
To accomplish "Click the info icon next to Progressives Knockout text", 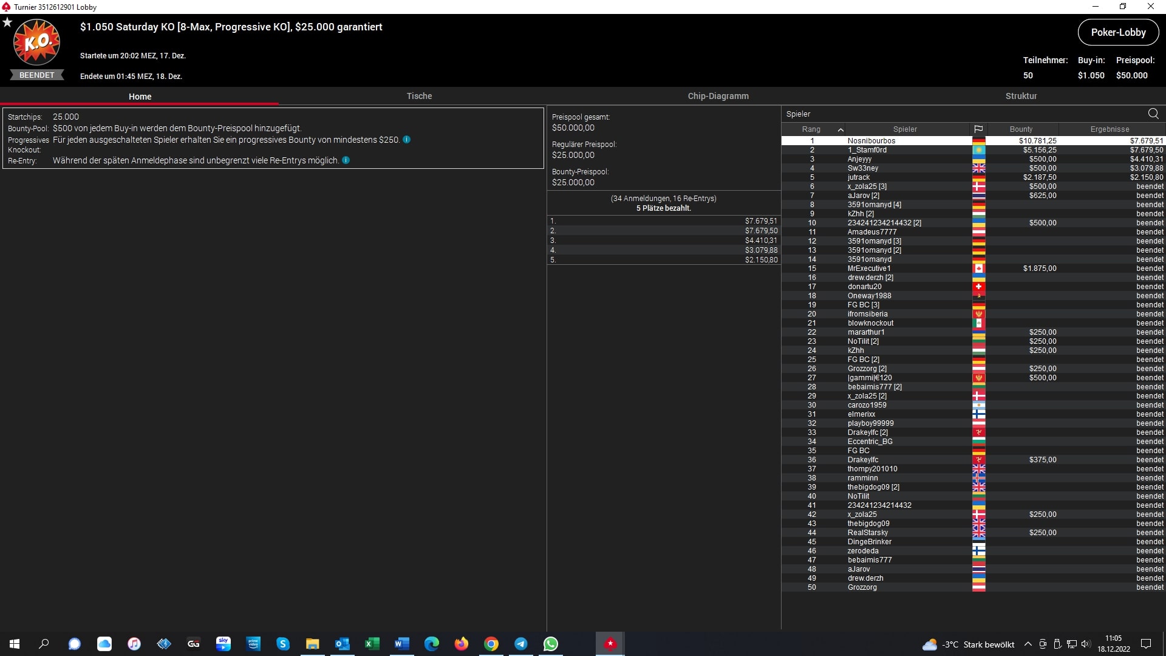I will coord(406,140).
